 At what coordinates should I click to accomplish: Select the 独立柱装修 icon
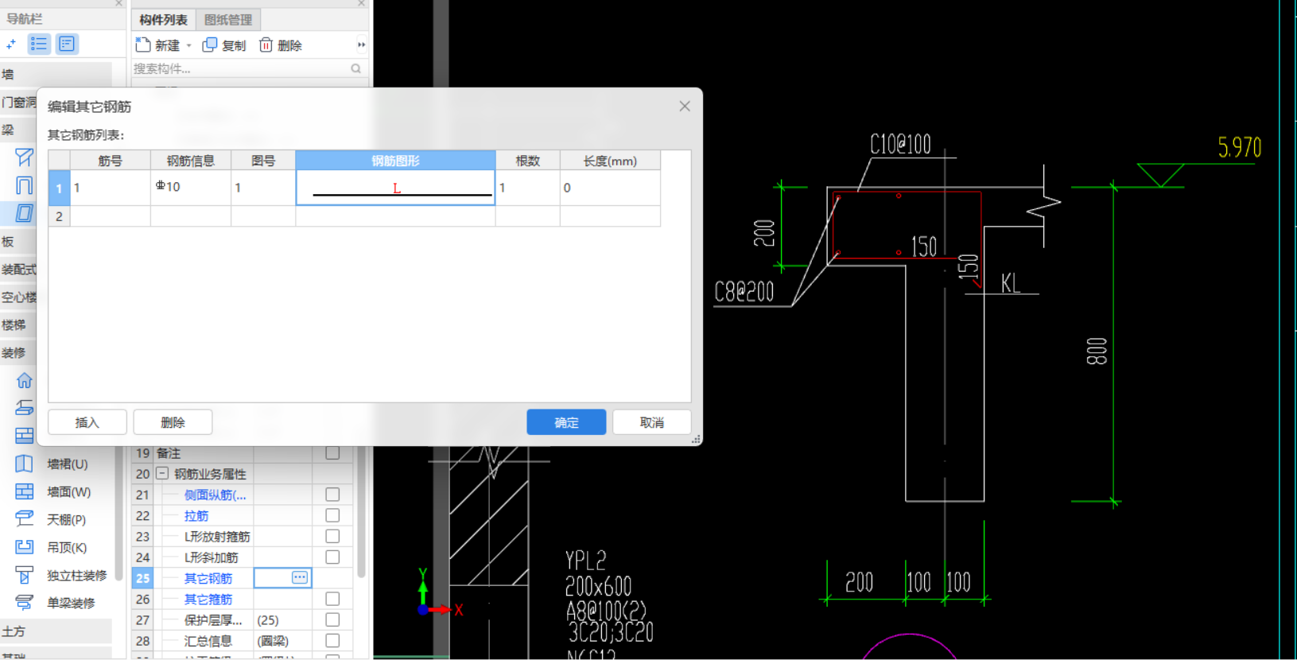tap(25, 575)
